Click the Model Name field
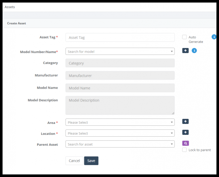Image resolution: width=219 pixels, height=177 pixels. tap(120, 88)
